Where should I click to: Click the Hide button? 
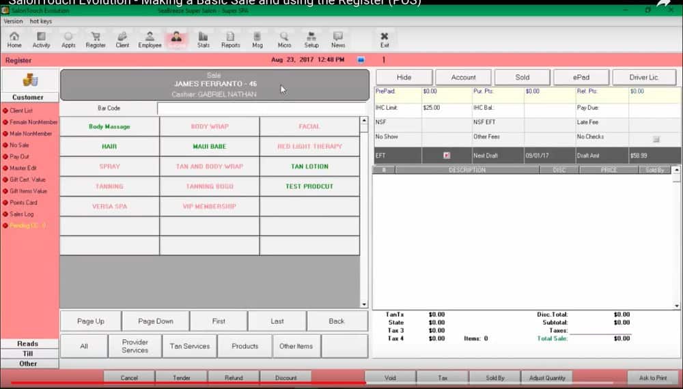[x=404, y=77]
